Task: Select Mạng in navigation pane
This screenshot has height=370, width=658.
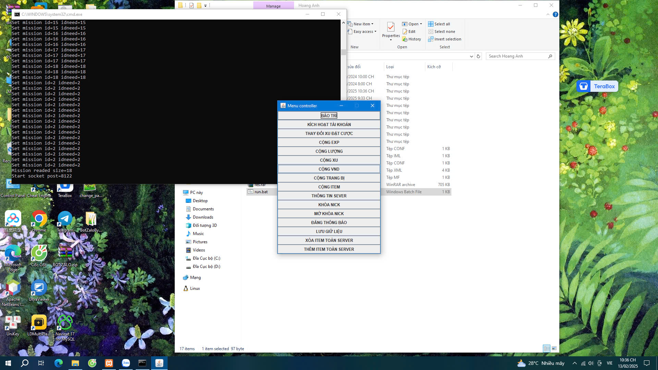Action: click(195, 277)
